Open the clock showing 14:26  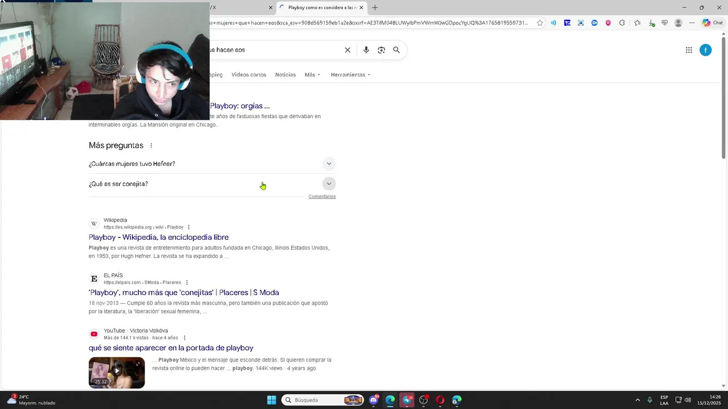pyautogui.click(x=709, y=400)
